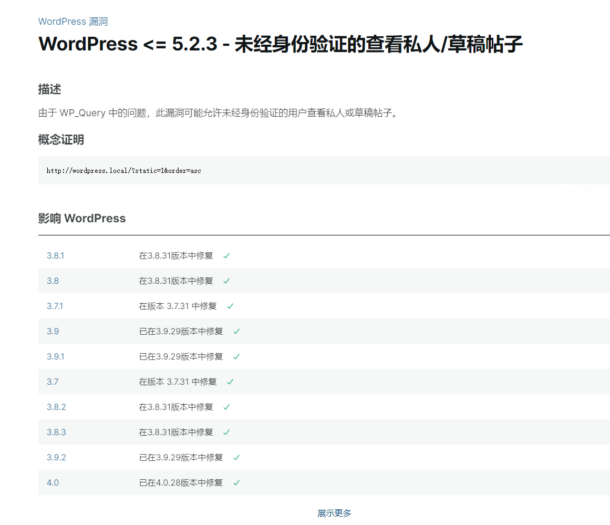610x525 pixels.
Task: Click the checkmark icon in the 3.7 row
Action: tap(230, 382)
